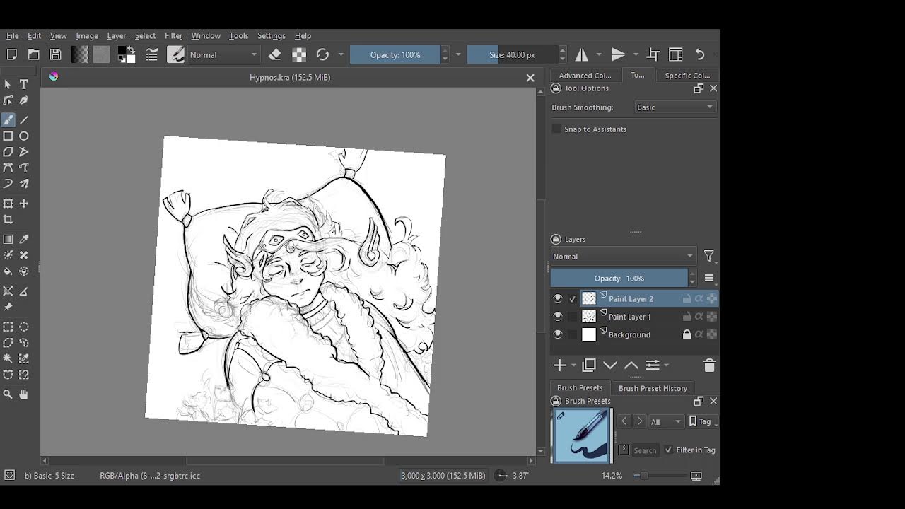905x509 pixels.
Task: Select the Move tool
Action: (24, 204)
